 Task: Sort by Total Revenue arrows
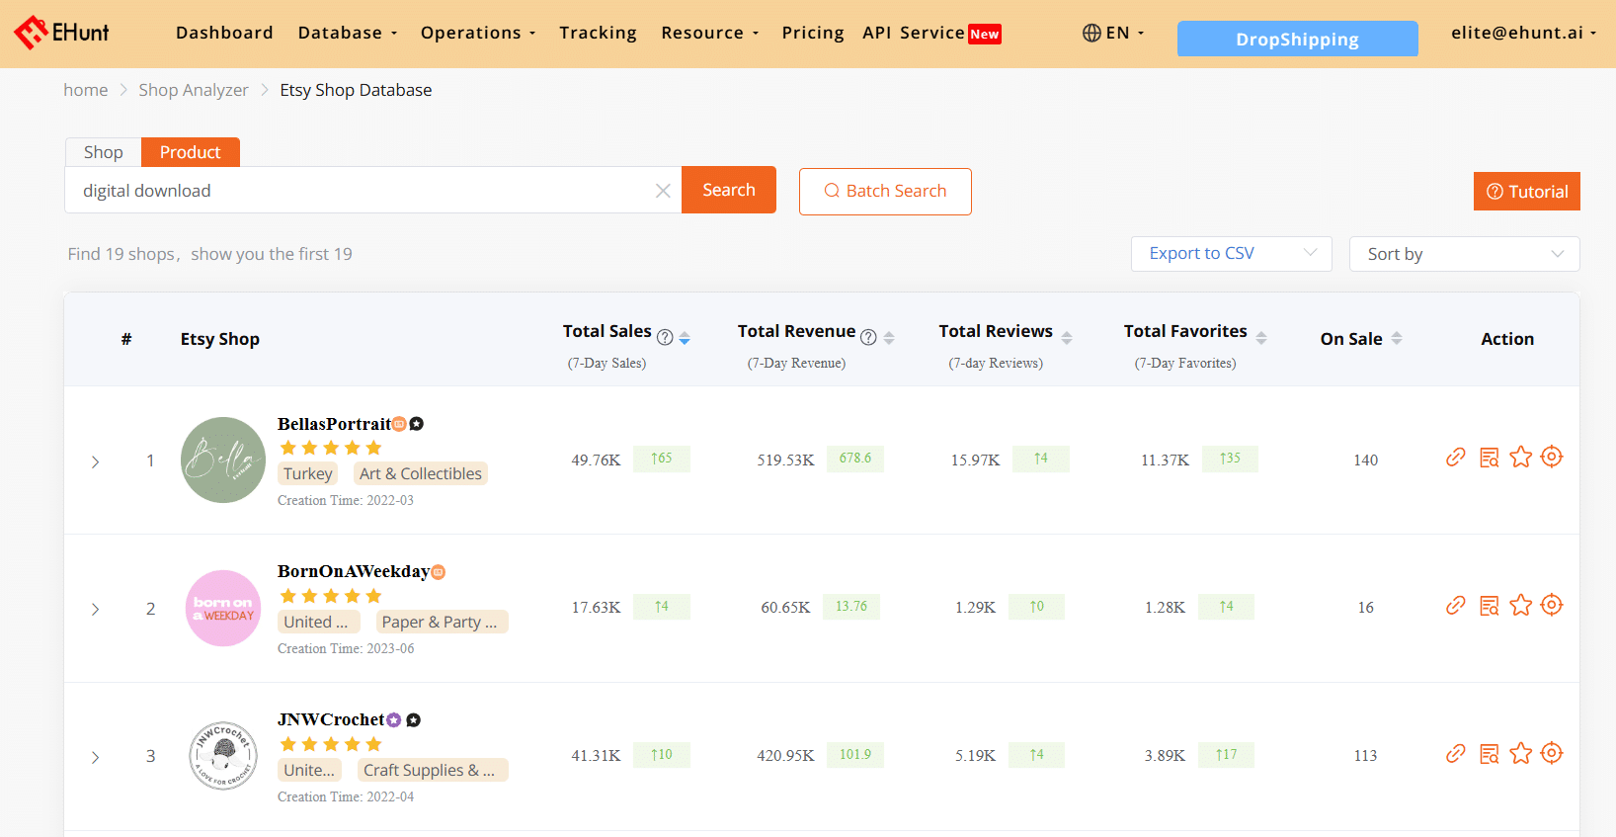(889, 338)
